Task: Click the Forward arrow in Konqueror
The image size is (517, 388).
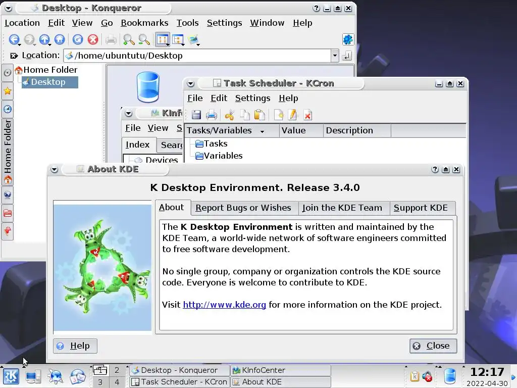Action: tap(29, 39)
